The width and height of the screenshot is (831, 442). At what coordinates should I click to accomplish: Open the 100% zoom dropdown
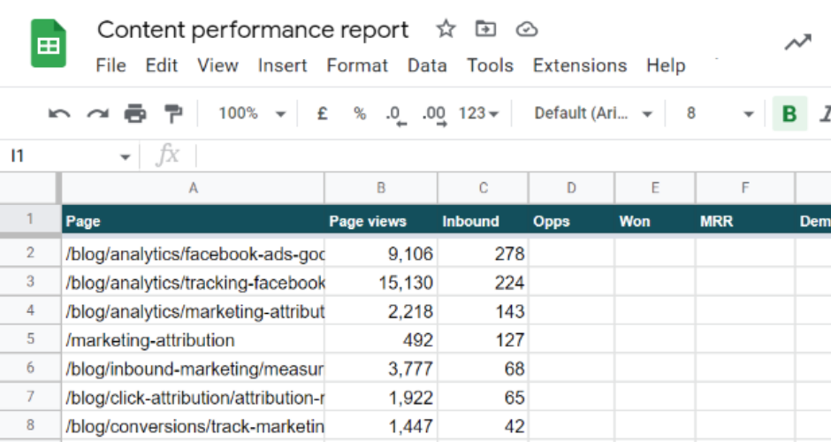click(x=252, y=113)
